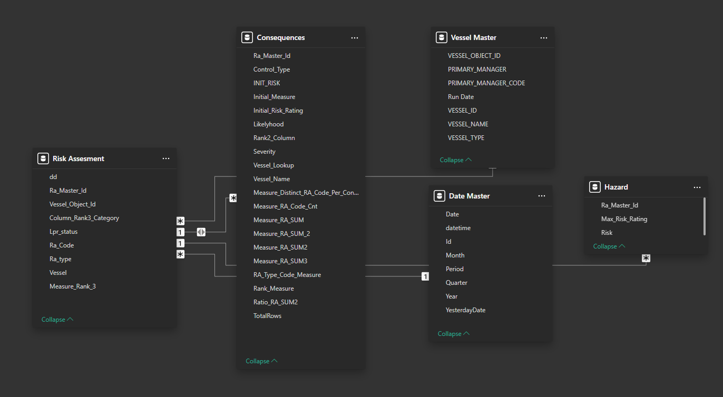The width and height of the screenshot is (723, 397).
Task: Click the Date Master table database icon
Action: (x=439, y=196)
